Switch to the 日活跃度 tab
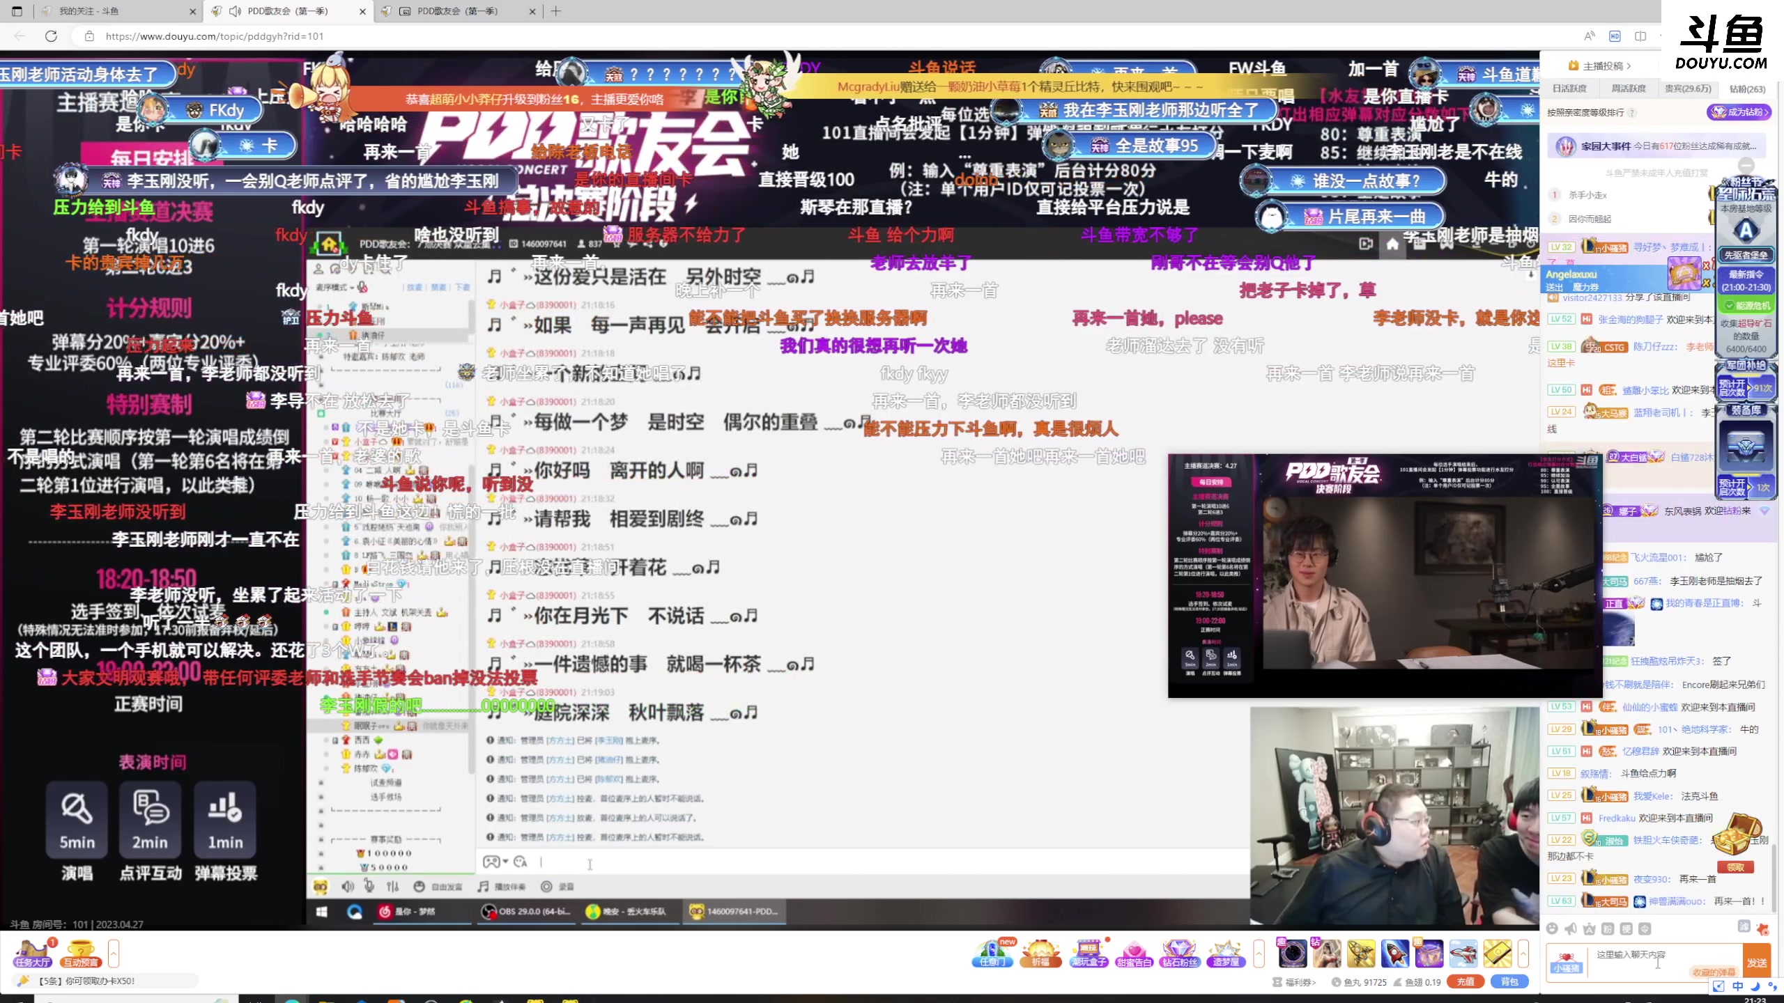Screen dimensions: 1784x1003 1569,88
